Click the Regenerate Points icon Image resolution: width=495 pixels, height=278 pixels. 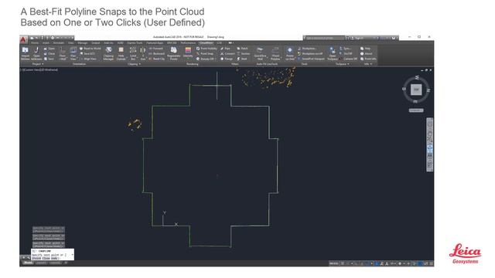click(x=173, y=53)
